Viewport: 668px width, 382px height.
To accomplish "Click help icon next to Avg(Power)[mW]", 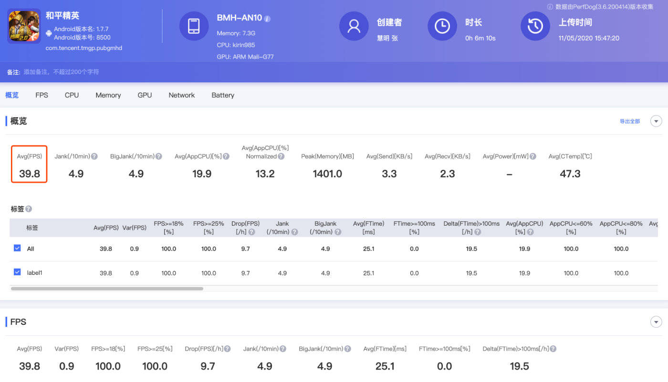I will point(532,156).
